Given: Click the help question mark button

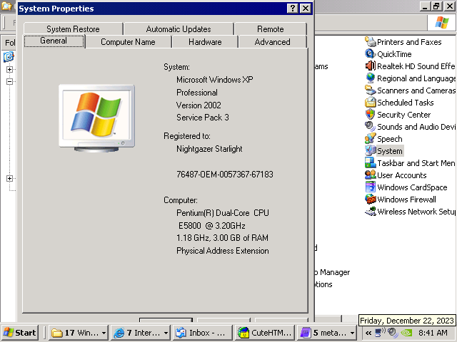Looking at the screenshot, I should click(x=293, y=9).
